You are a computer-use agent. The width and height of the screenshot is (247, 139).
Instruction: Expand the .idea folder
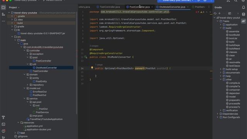[12, 20]
